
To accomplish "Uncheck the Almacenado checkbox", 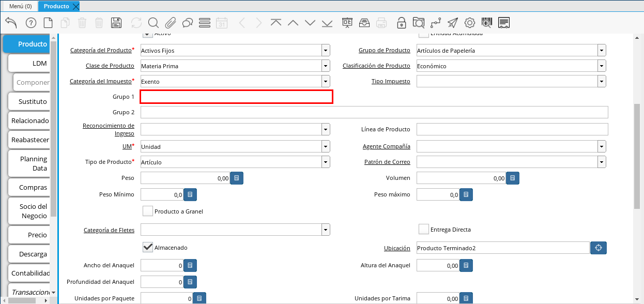I will (148, 247).
